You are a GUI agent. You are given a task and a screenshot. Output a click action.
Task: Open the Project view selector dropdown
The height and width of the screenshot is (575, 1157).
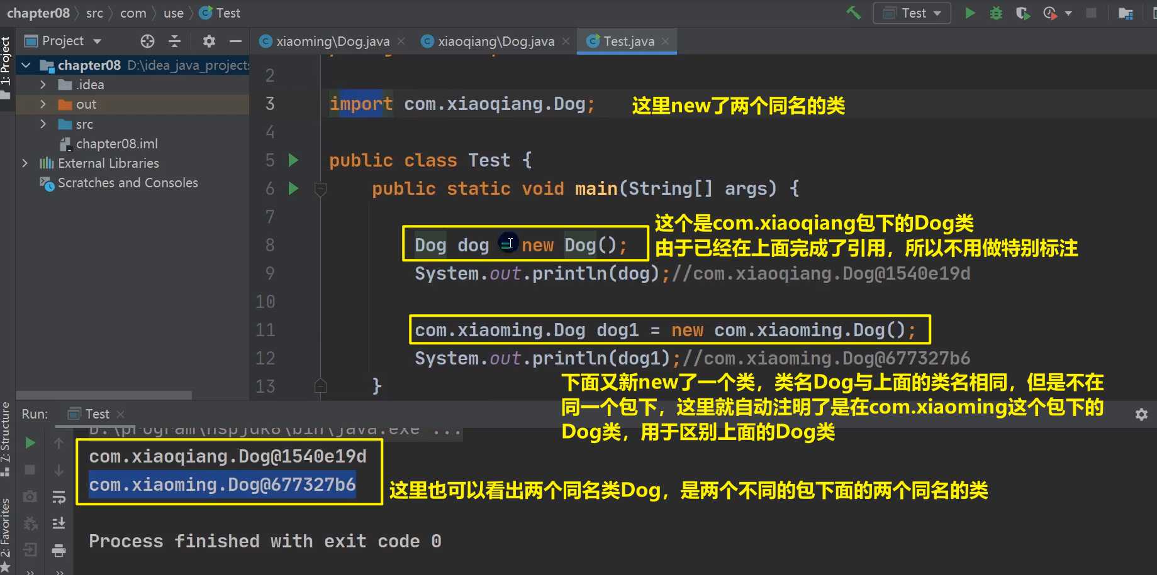pos(62,41)
